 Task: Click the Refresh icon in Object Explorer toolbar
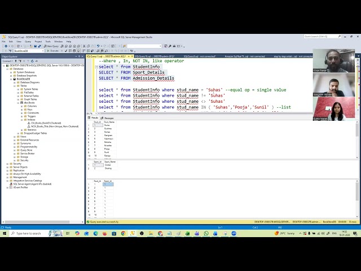coord(32,61)
